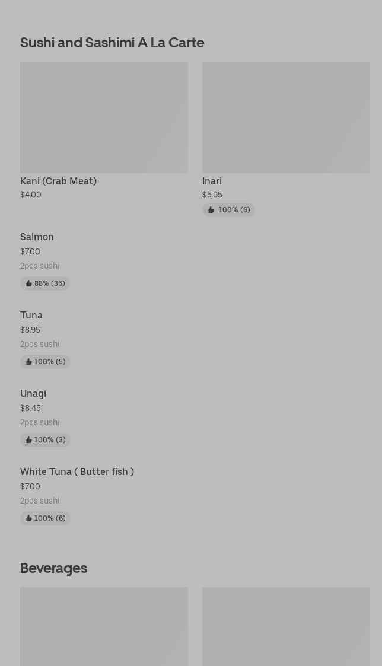The image size is (382, 666).
Task: Click thumbs-up icon on Tuna rating
Action: [x=28, y=362]
